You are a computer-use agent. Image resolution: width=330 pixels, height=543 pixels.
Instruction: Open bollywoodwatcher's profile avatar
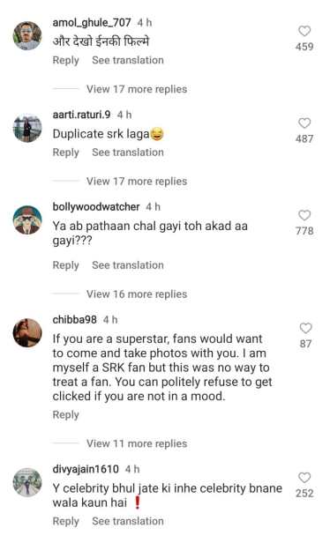point(27,219)
